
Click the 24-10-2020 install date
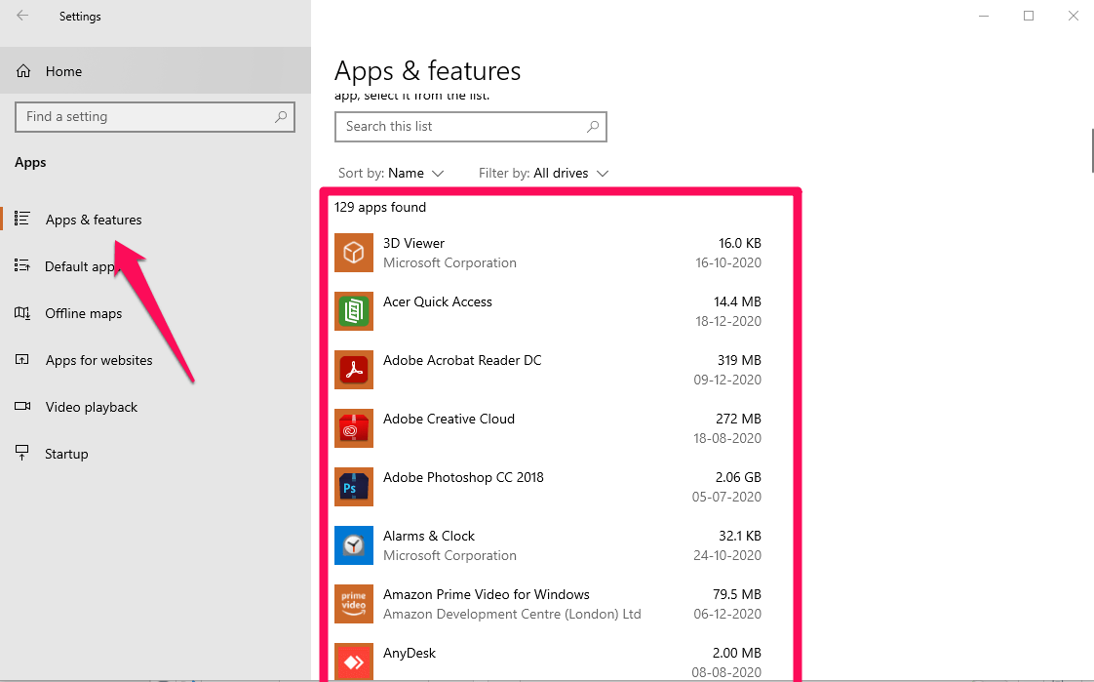(727, 556)
